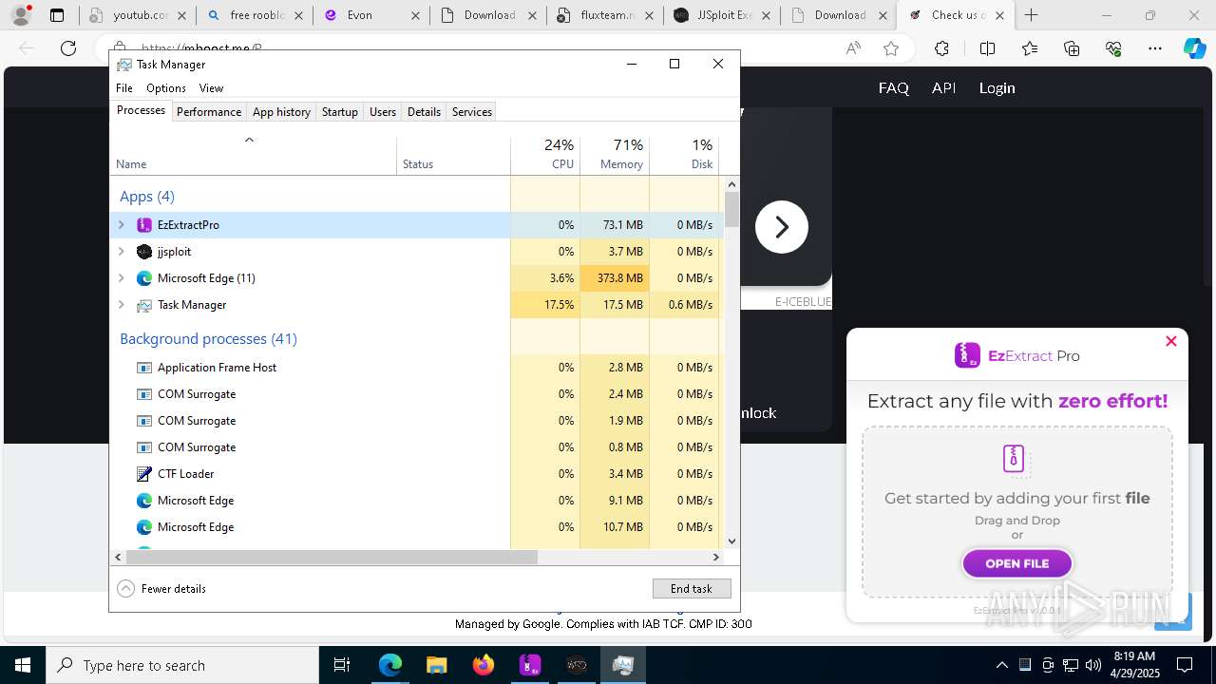This screenshot has width=1216, height=684.
Task: Click the End task button
Action: click(692, 589)
